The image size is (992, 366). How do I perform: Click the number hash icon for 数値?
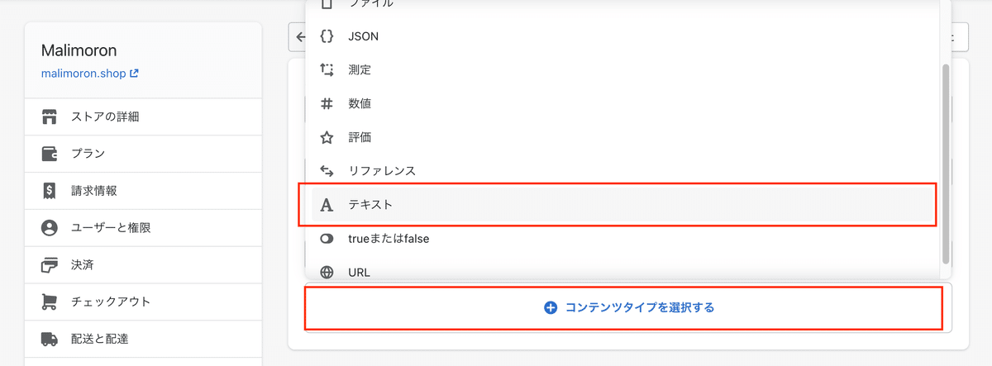[327, 104]
